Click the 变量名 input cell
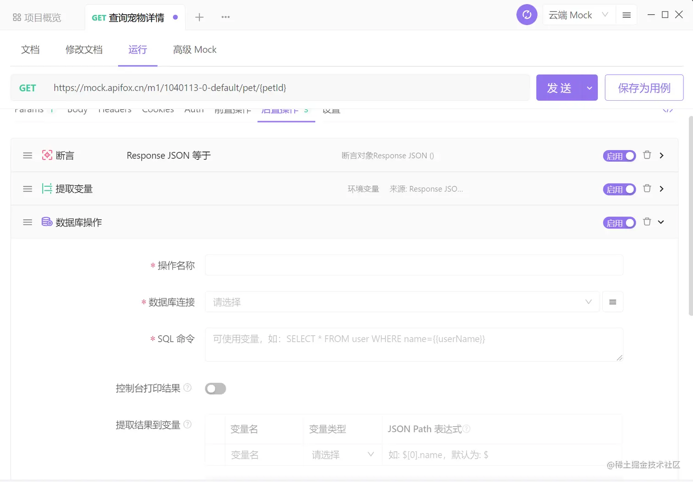The height and width of the screenshot is (482, 693). click(264, 455)
